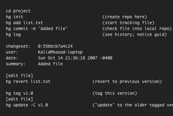Click the 'hg tag v1.0' command
Image resolution: width=173 pixels, height=116 pixels.
(19, 93)
